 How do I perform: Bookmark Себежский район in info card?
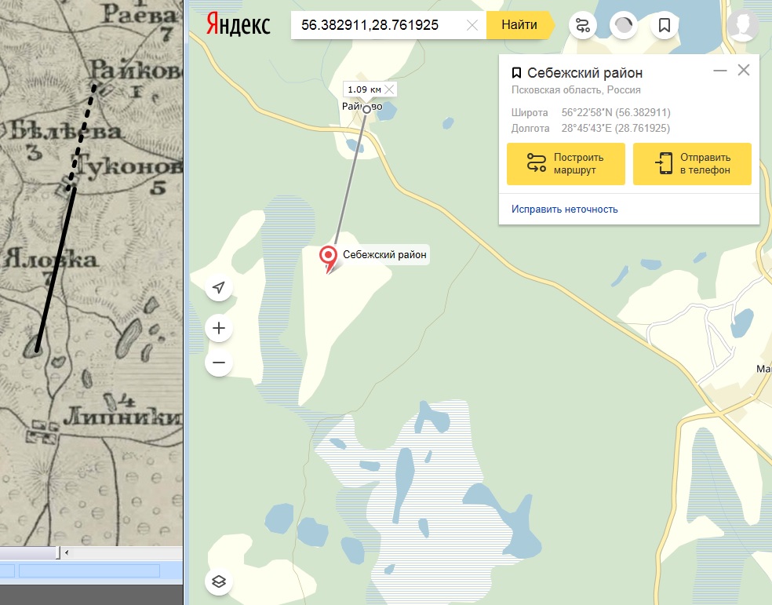pos(516,73)
